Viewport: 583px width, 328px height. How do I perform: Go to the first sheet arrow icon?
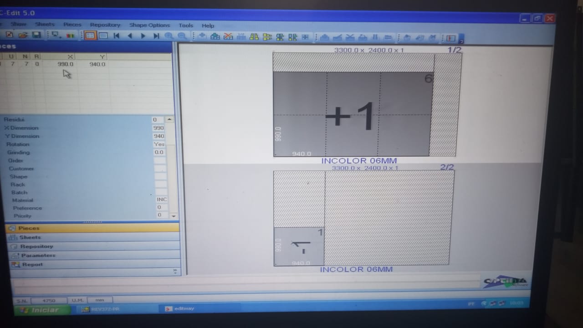coord(117,36)
